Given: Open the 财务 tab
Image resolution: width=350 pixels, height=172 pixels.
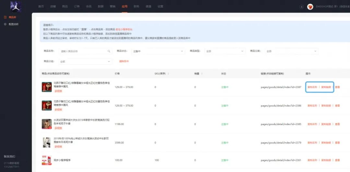Looking at the screenshot, I should [136, 6].
